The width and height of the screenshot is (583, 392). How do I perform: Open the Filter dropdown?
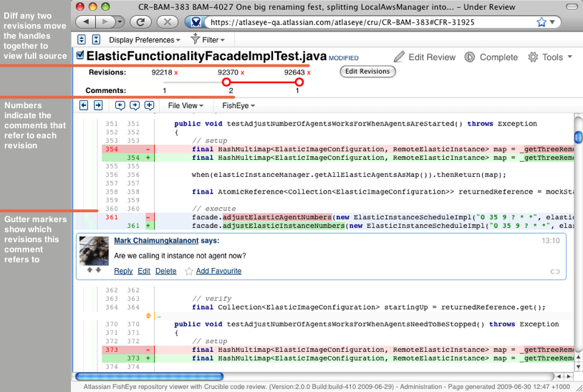click(x=208, y=39)
